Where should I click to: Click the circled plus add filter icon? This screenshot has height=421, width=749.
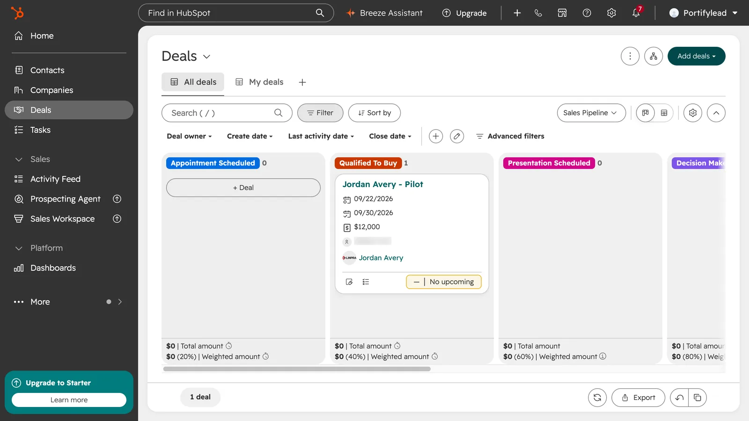coord(436,136)
